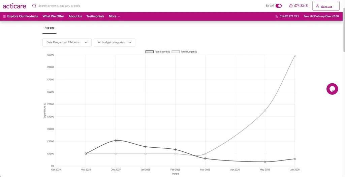Call 01432 271 271 link

pyautogui.click(x=289, y=16)
